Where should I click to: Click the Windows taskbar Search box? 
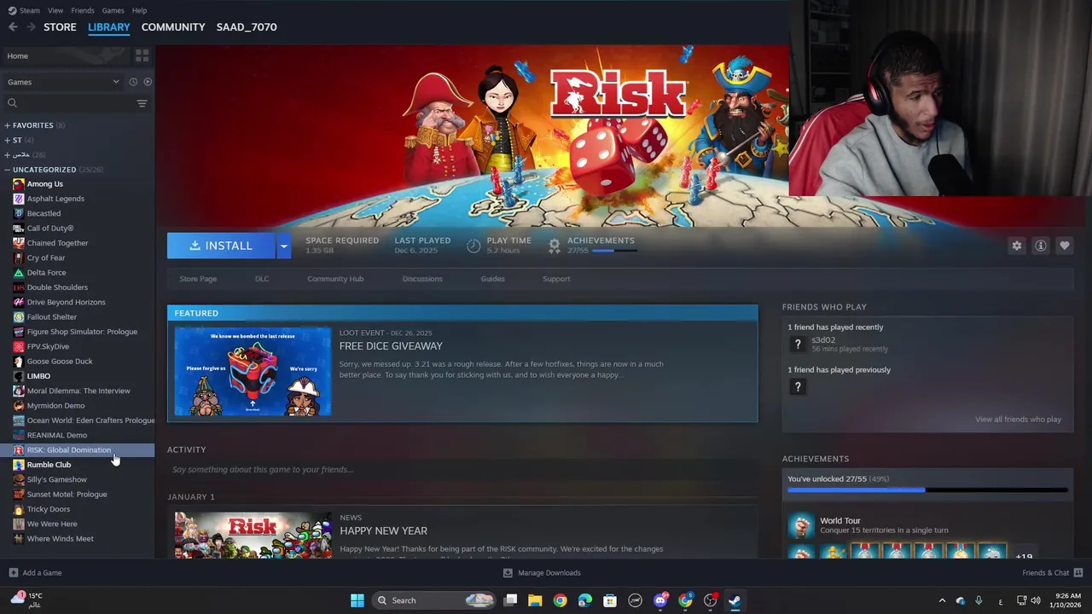(x=435, y=600)
